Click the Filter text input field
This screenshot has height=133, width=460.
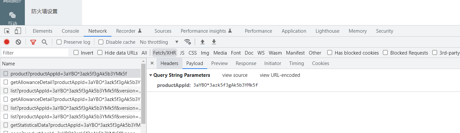(35, 53)
